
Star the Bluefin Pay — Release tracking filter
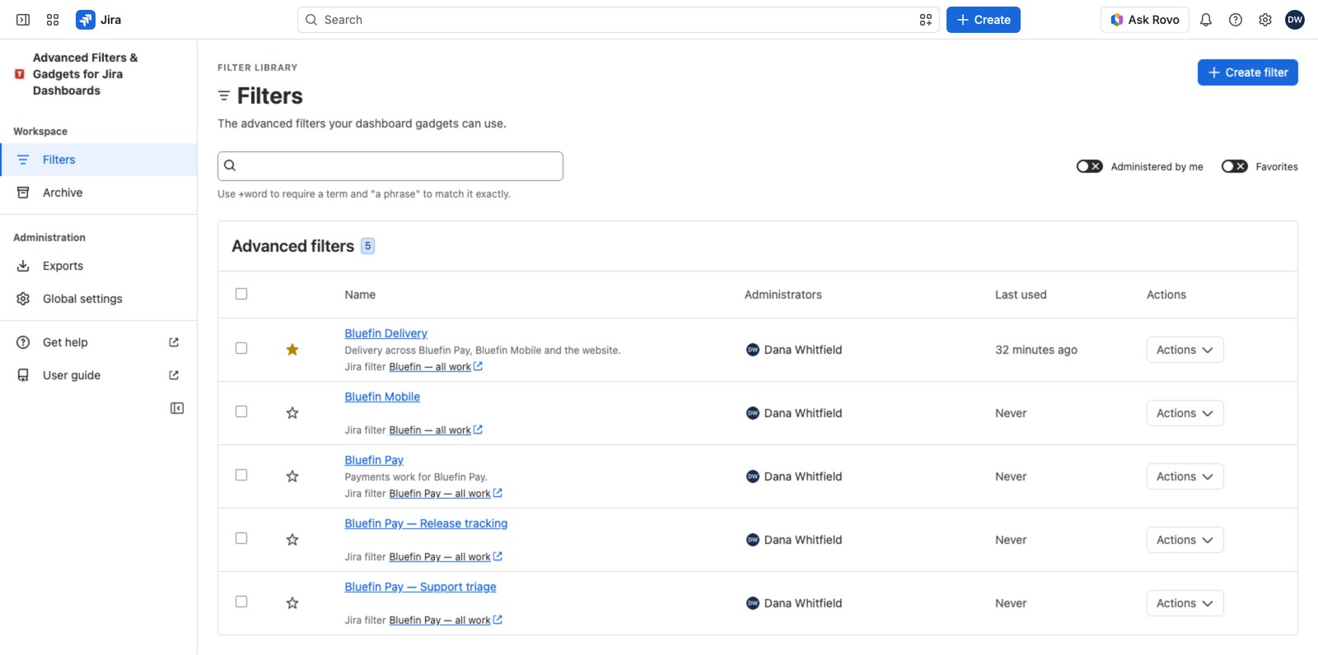pos(292,540)
